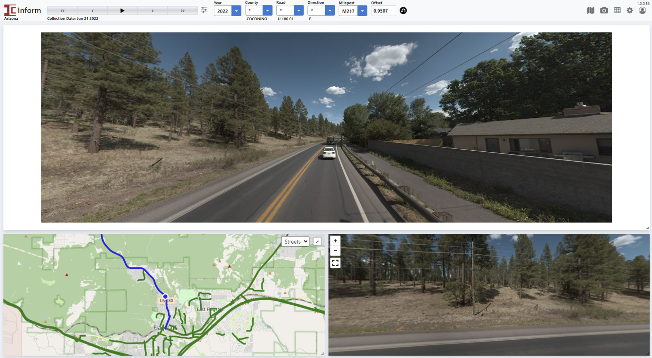The height and width of the screenshot is (358, 652).
Task: Rewind using the double-left arrow button
Action: [x=62, y=11]
